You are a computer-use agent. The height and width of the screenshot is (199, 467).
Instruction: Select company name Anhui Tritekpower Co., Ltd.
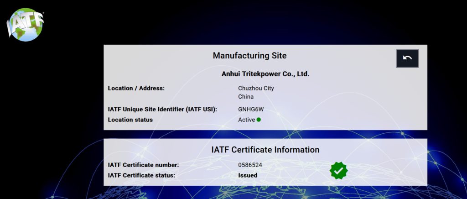(x=265, y=74)
